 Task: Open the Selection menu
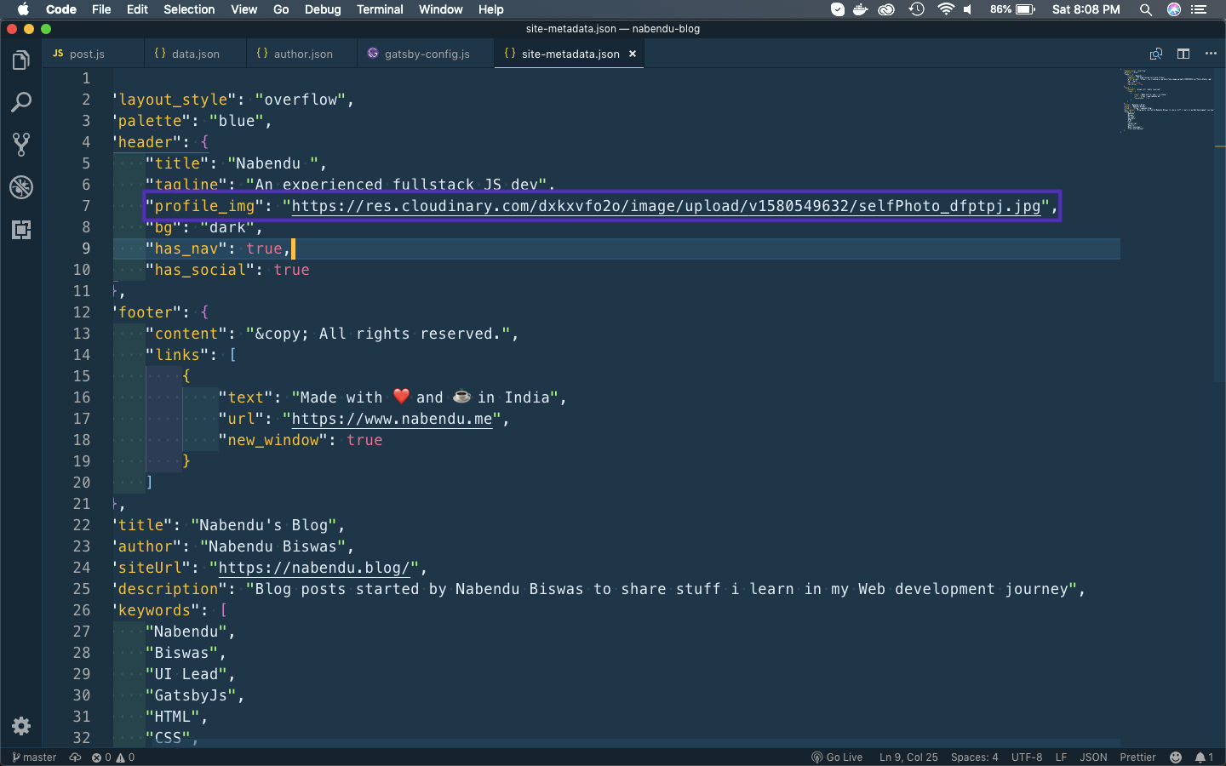(x=189, y=9)
